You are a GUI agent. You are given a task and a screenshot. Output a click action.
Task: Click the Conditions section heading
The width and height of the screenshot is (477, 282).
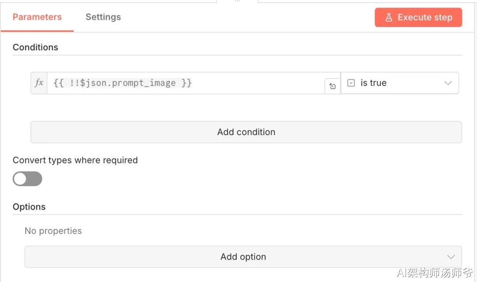click(x=35, y=47)
